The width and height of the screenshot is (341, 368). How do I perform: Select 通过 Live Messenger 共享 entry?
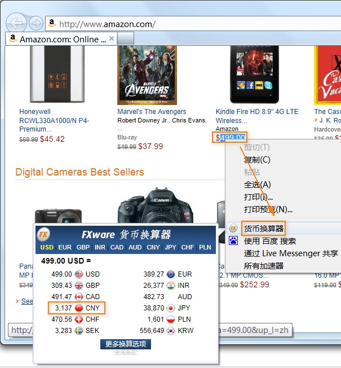click(x=291, y=253)
